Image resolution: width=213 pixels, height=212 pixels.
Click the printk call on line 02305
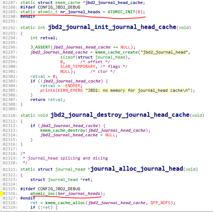coord(48,90)
